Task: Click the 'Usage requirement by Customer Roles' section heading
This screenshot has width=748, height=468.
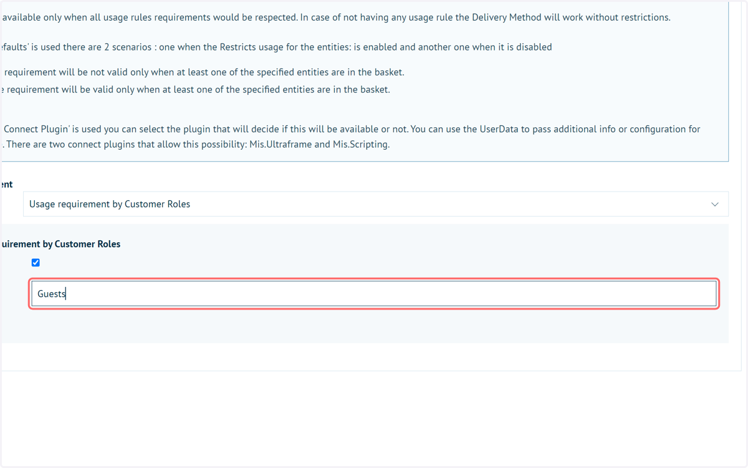Action: click(61, 244)
